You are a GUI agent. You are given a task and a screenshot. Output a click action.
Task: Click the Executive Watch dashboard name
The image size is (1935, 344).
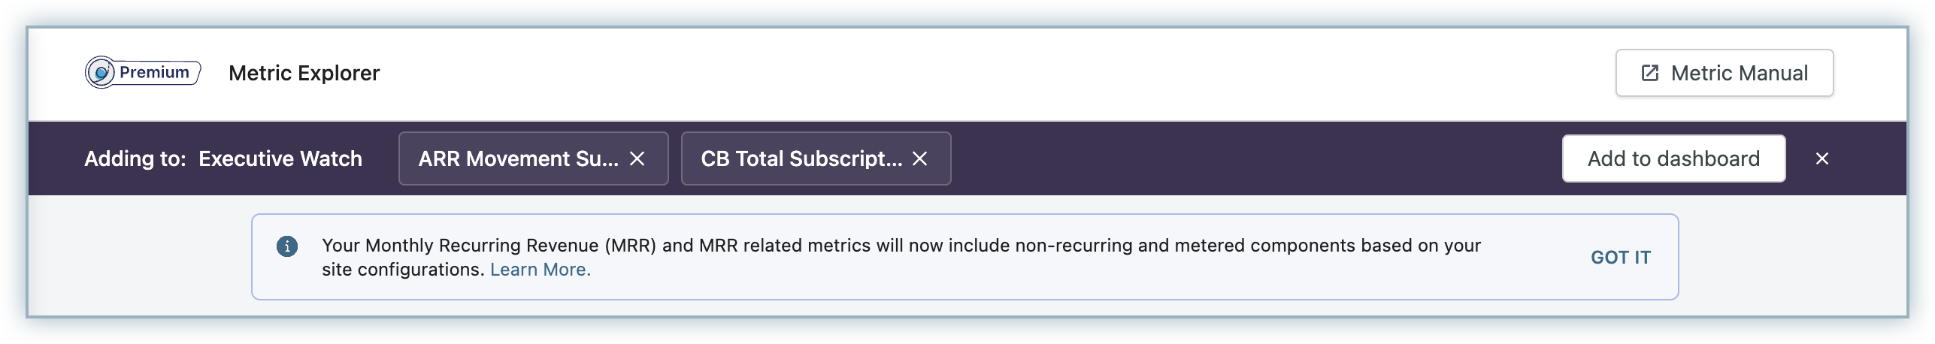click(x=280, y=158)
